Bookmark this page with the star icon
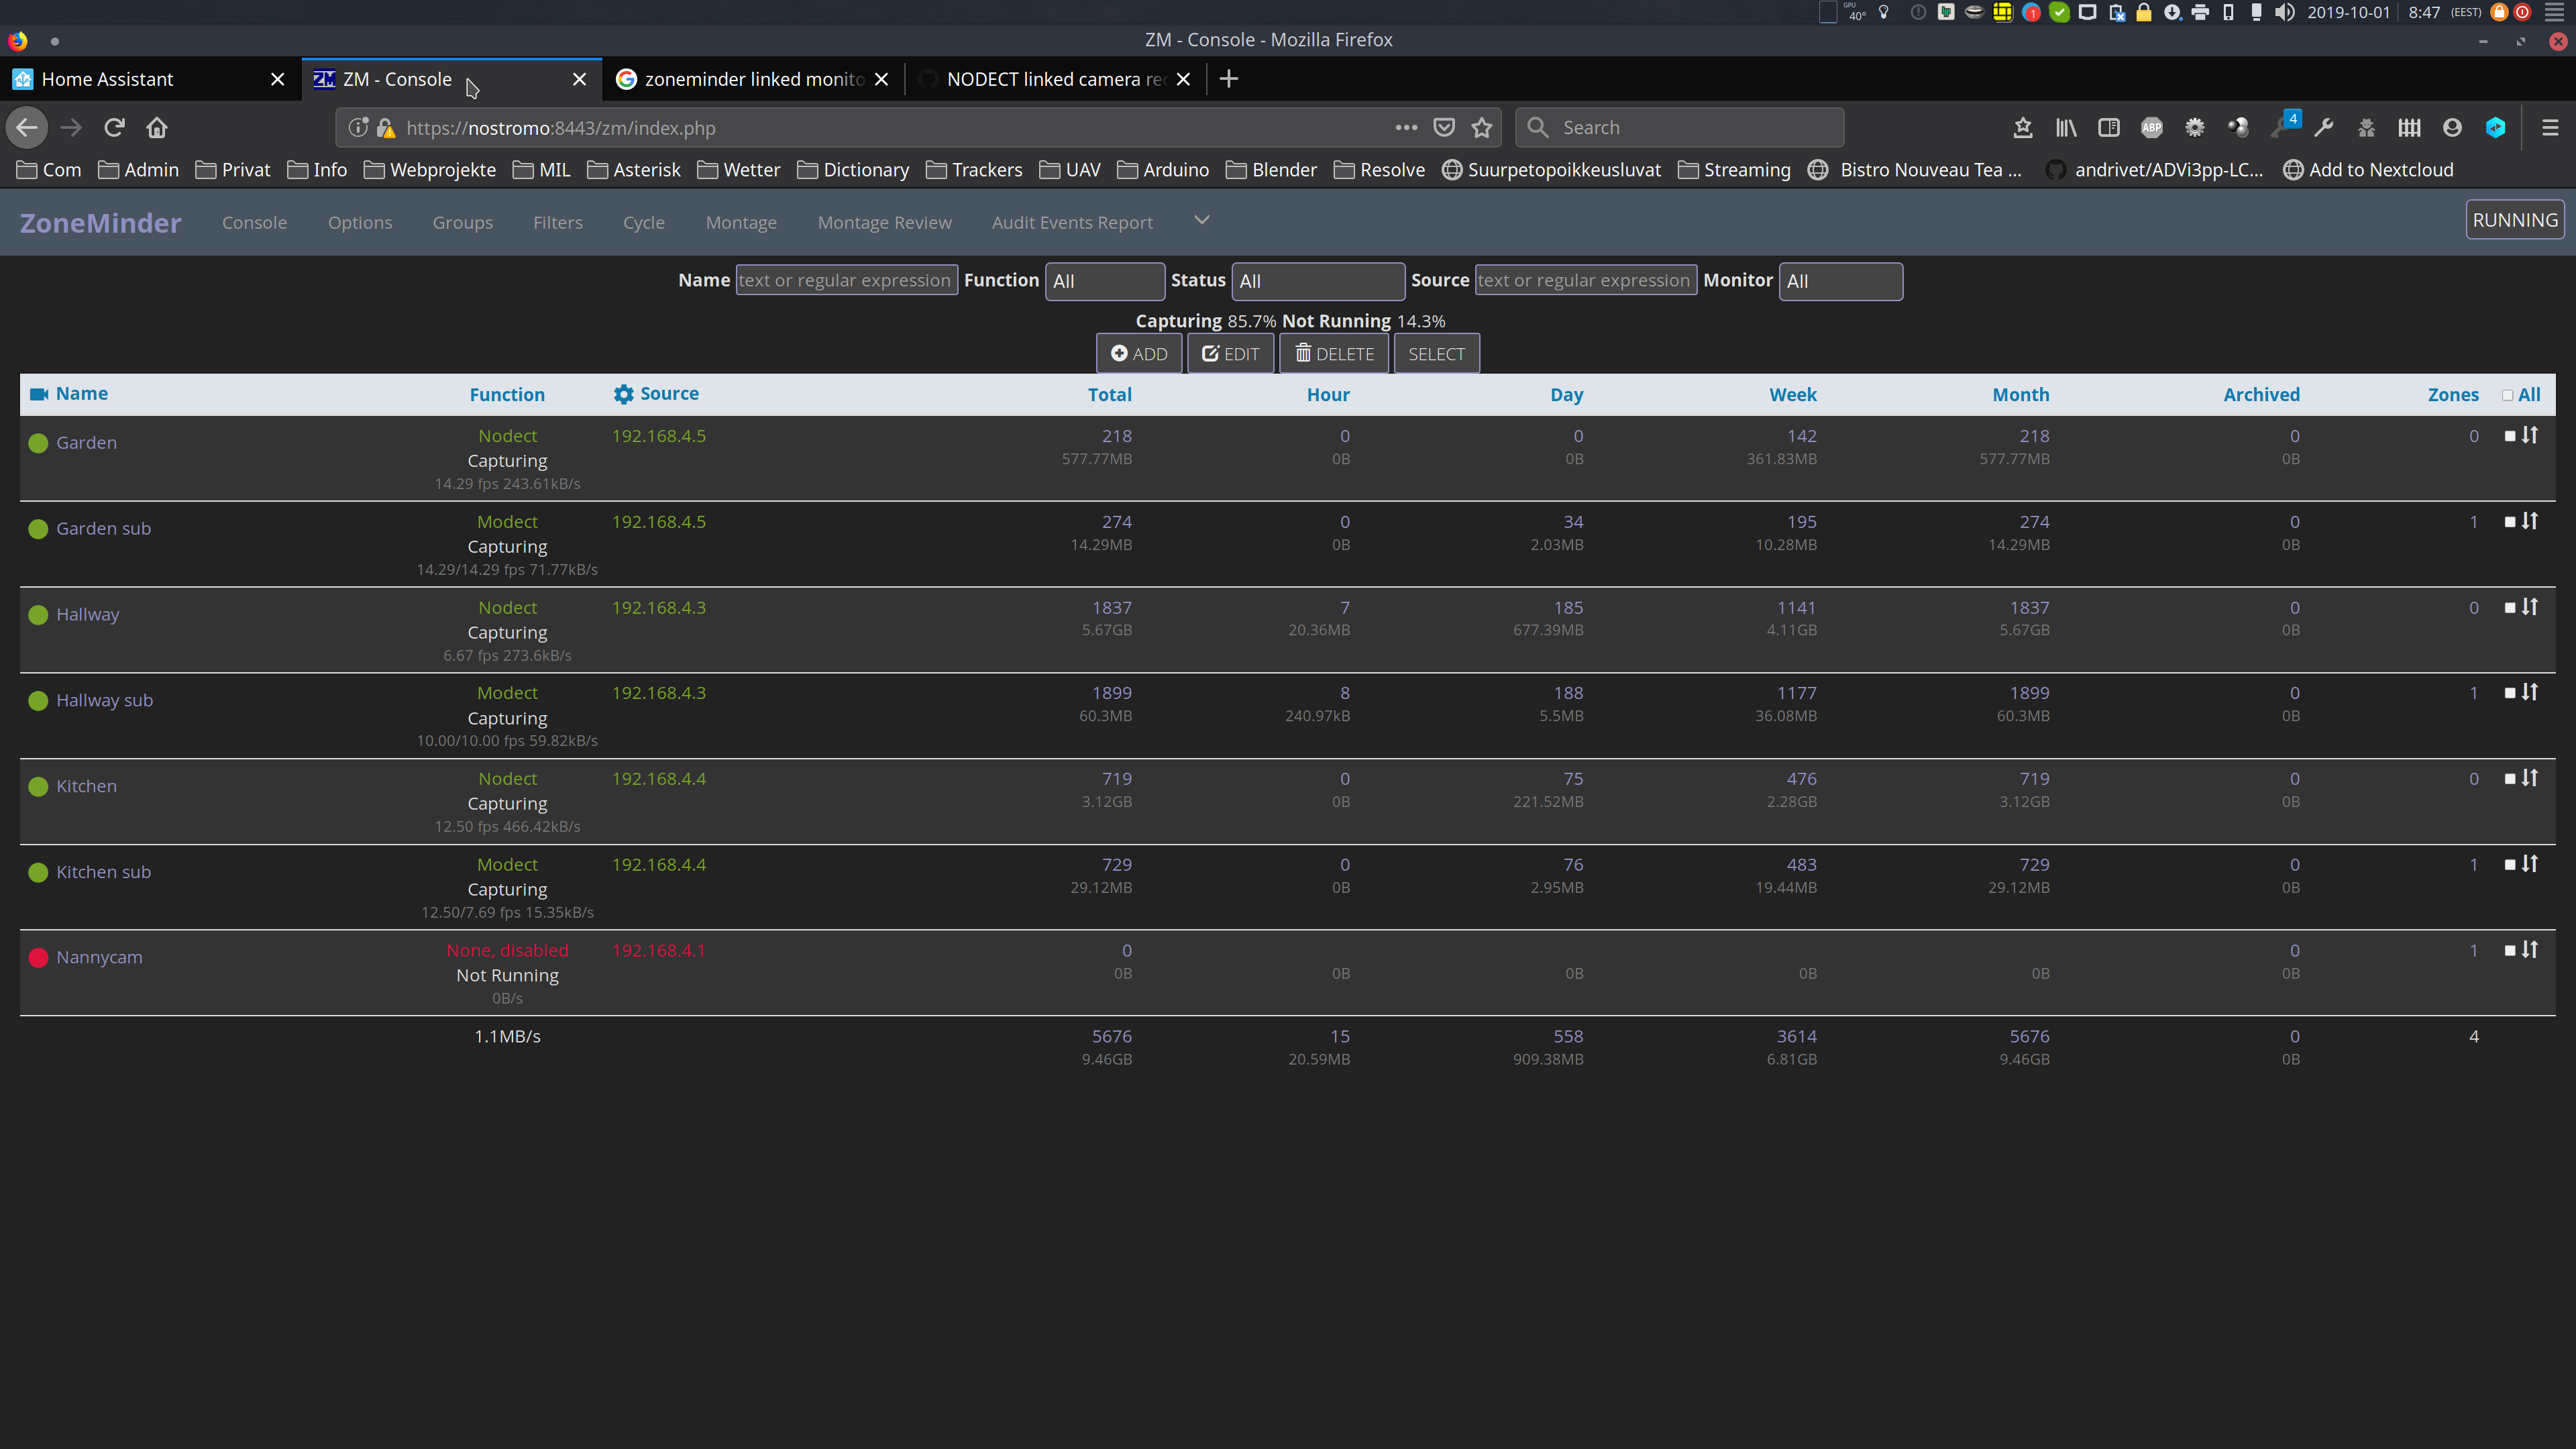Screen dimensions: 2576x1449 pos(1482,128)
